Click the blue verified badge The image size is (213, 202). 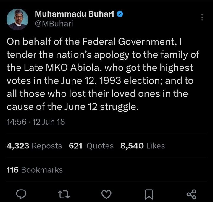[x=120, y=14]
